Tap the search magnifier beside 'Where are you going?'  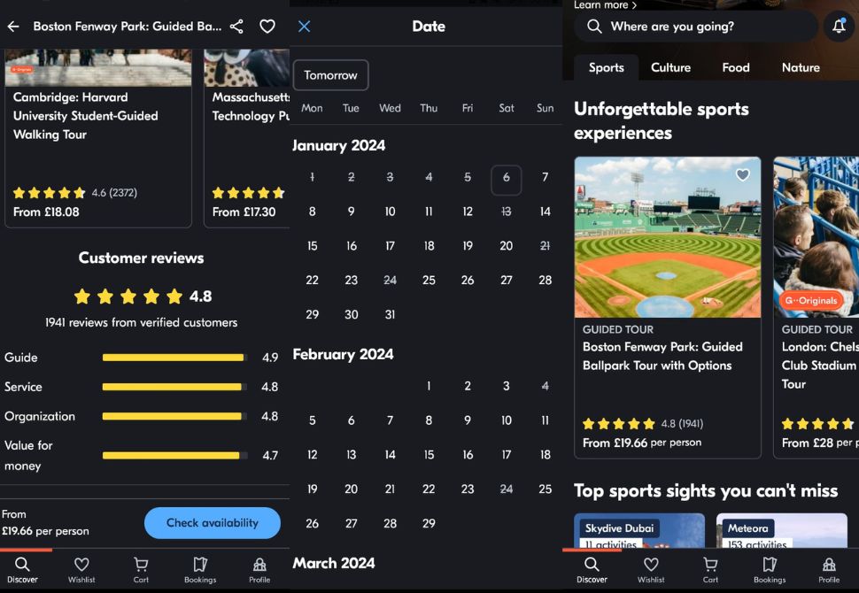(x=594, y=27)
